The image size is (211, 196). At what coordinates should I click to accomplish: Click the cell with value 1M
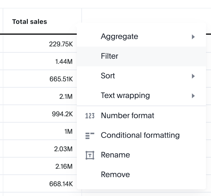[x=68, y=132]
